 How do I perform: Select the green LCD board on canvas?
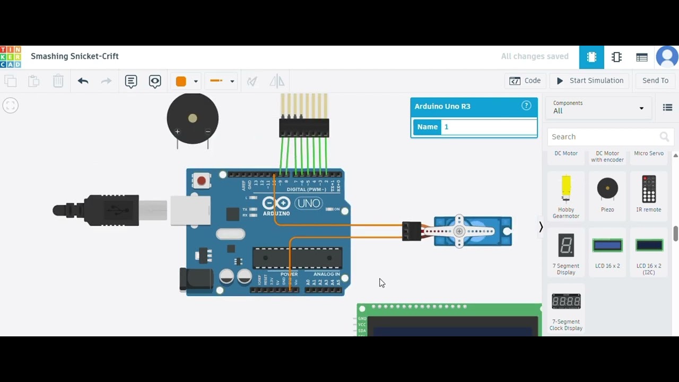[449, 320]
